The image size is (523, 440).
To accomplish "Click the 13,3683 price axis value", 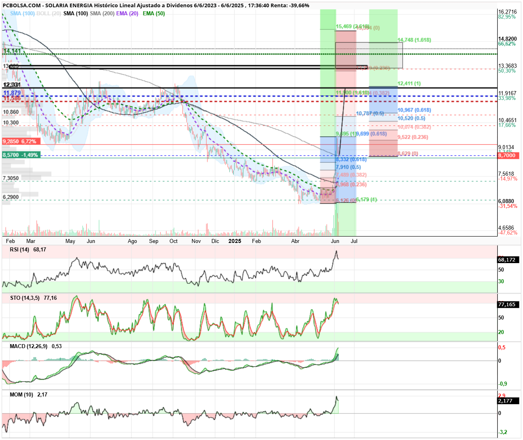I will pos(507,66).
